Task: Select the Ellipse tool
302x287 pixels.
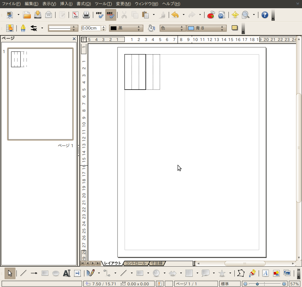Action: (56, 273)
